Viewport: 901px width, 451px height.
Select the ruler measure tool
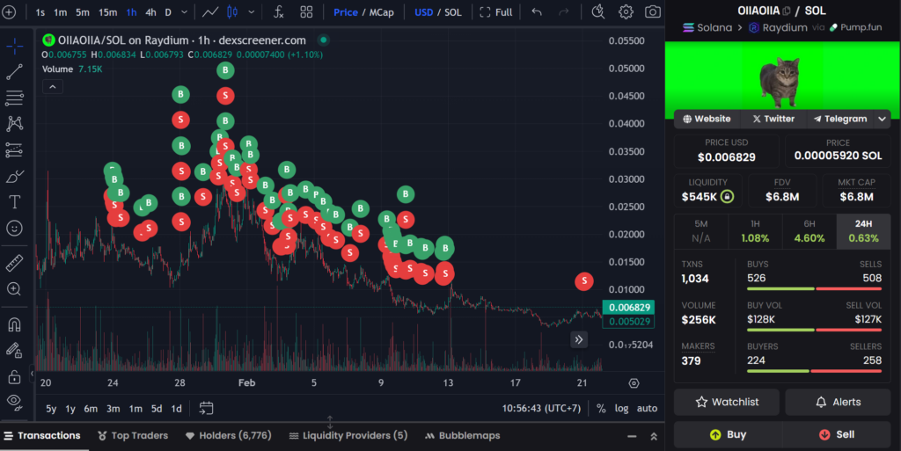click(x=14, y=263)
